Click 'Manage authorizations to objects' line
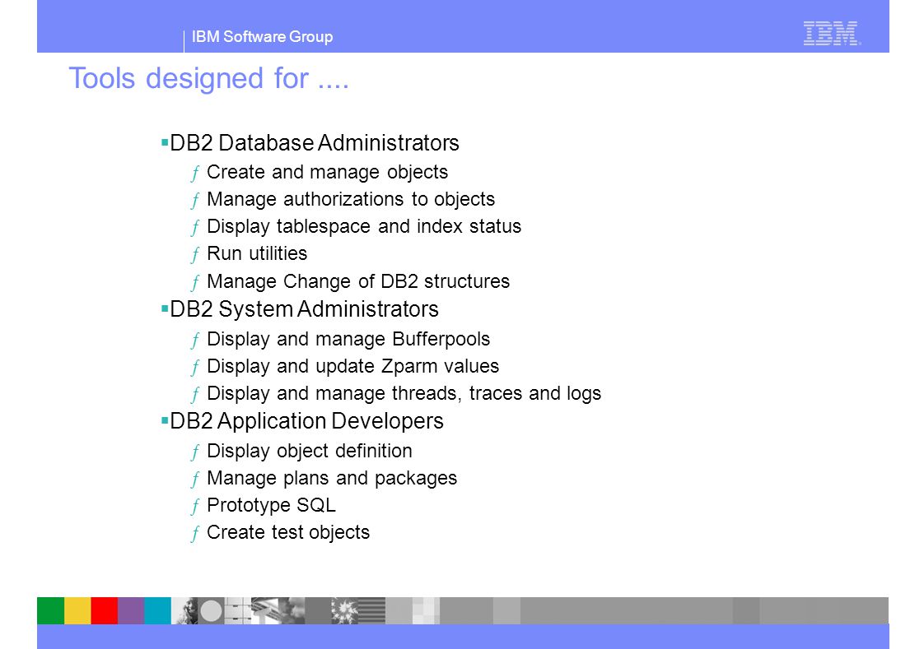 tap(351, 199)
